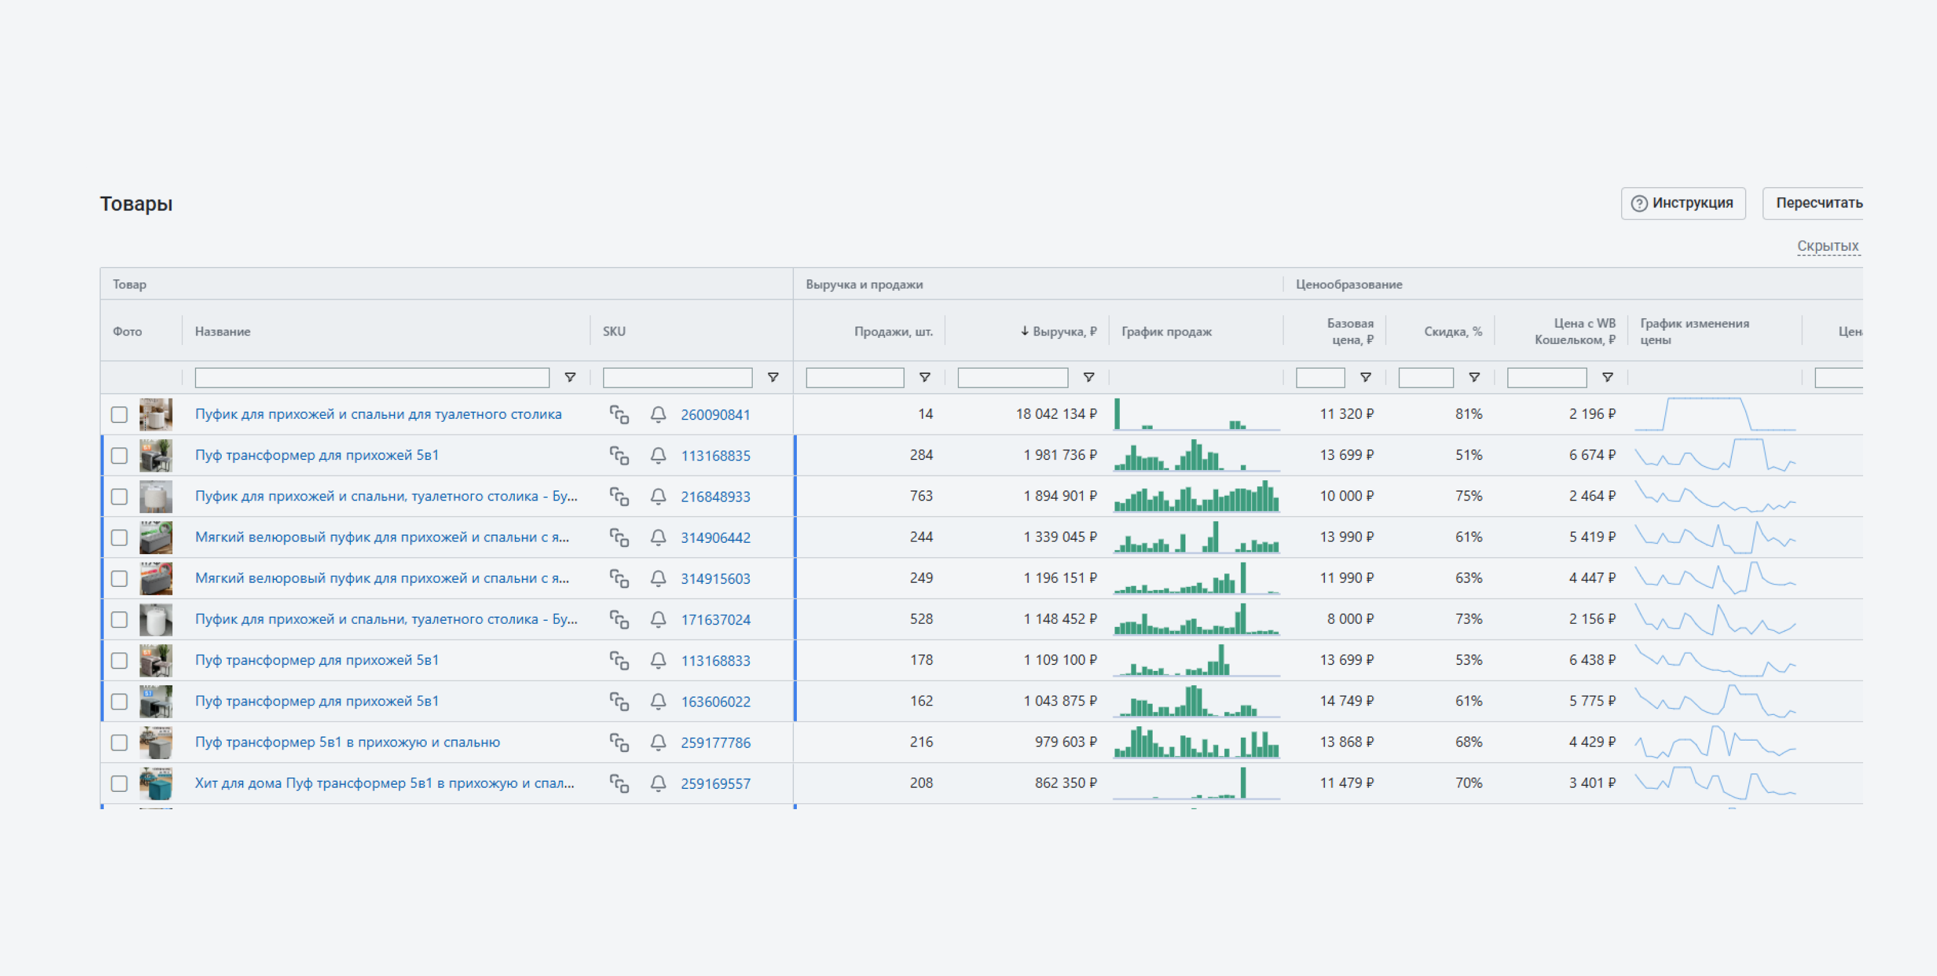Open filter icon for Название column
1937x976 pixels.
tap(570, 377)
